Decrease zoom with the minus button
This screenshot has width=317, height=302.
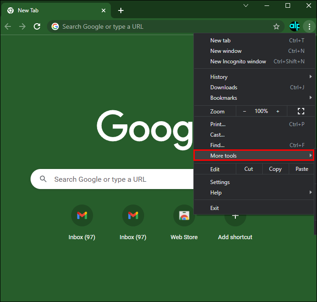(x=244, y=111)
